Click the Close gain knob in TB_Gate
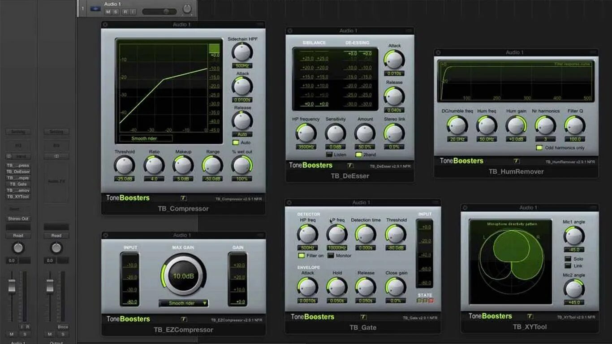 [395, 287]
